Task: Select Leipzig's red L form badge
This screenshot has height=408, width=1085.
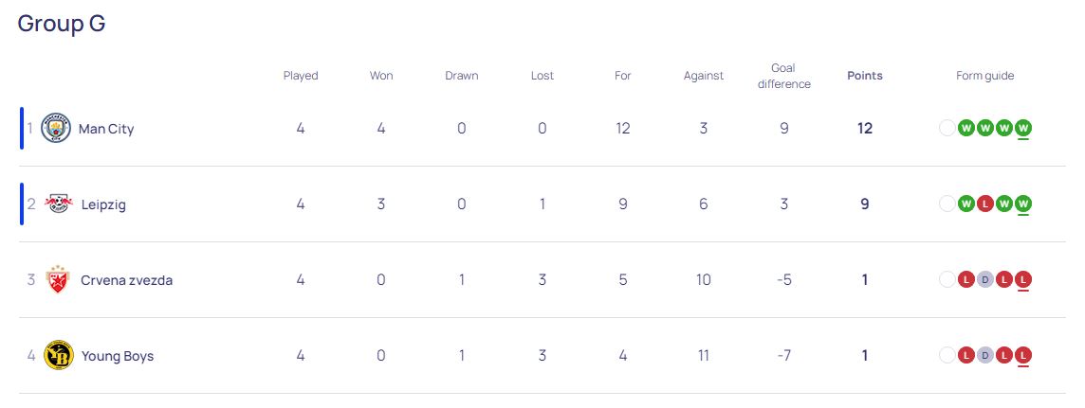Action: (985, 204)
